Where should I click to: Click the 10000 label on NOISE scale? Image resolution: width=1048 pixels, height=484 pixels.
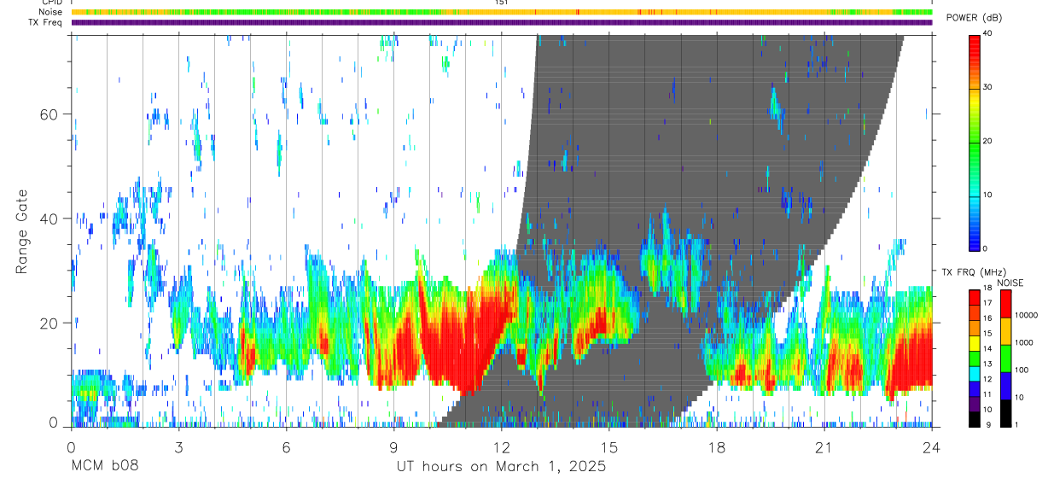coord(1025,315)
